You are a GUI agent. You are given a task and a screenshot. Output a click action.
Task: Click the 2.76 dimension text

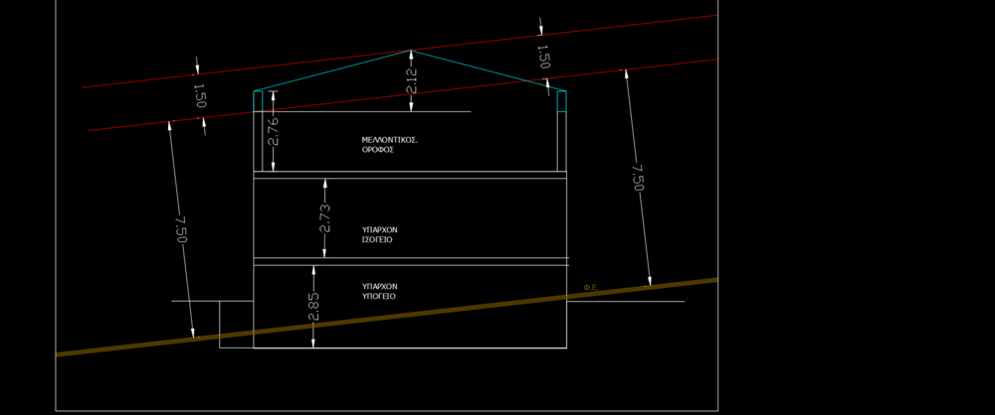[274, 131]
